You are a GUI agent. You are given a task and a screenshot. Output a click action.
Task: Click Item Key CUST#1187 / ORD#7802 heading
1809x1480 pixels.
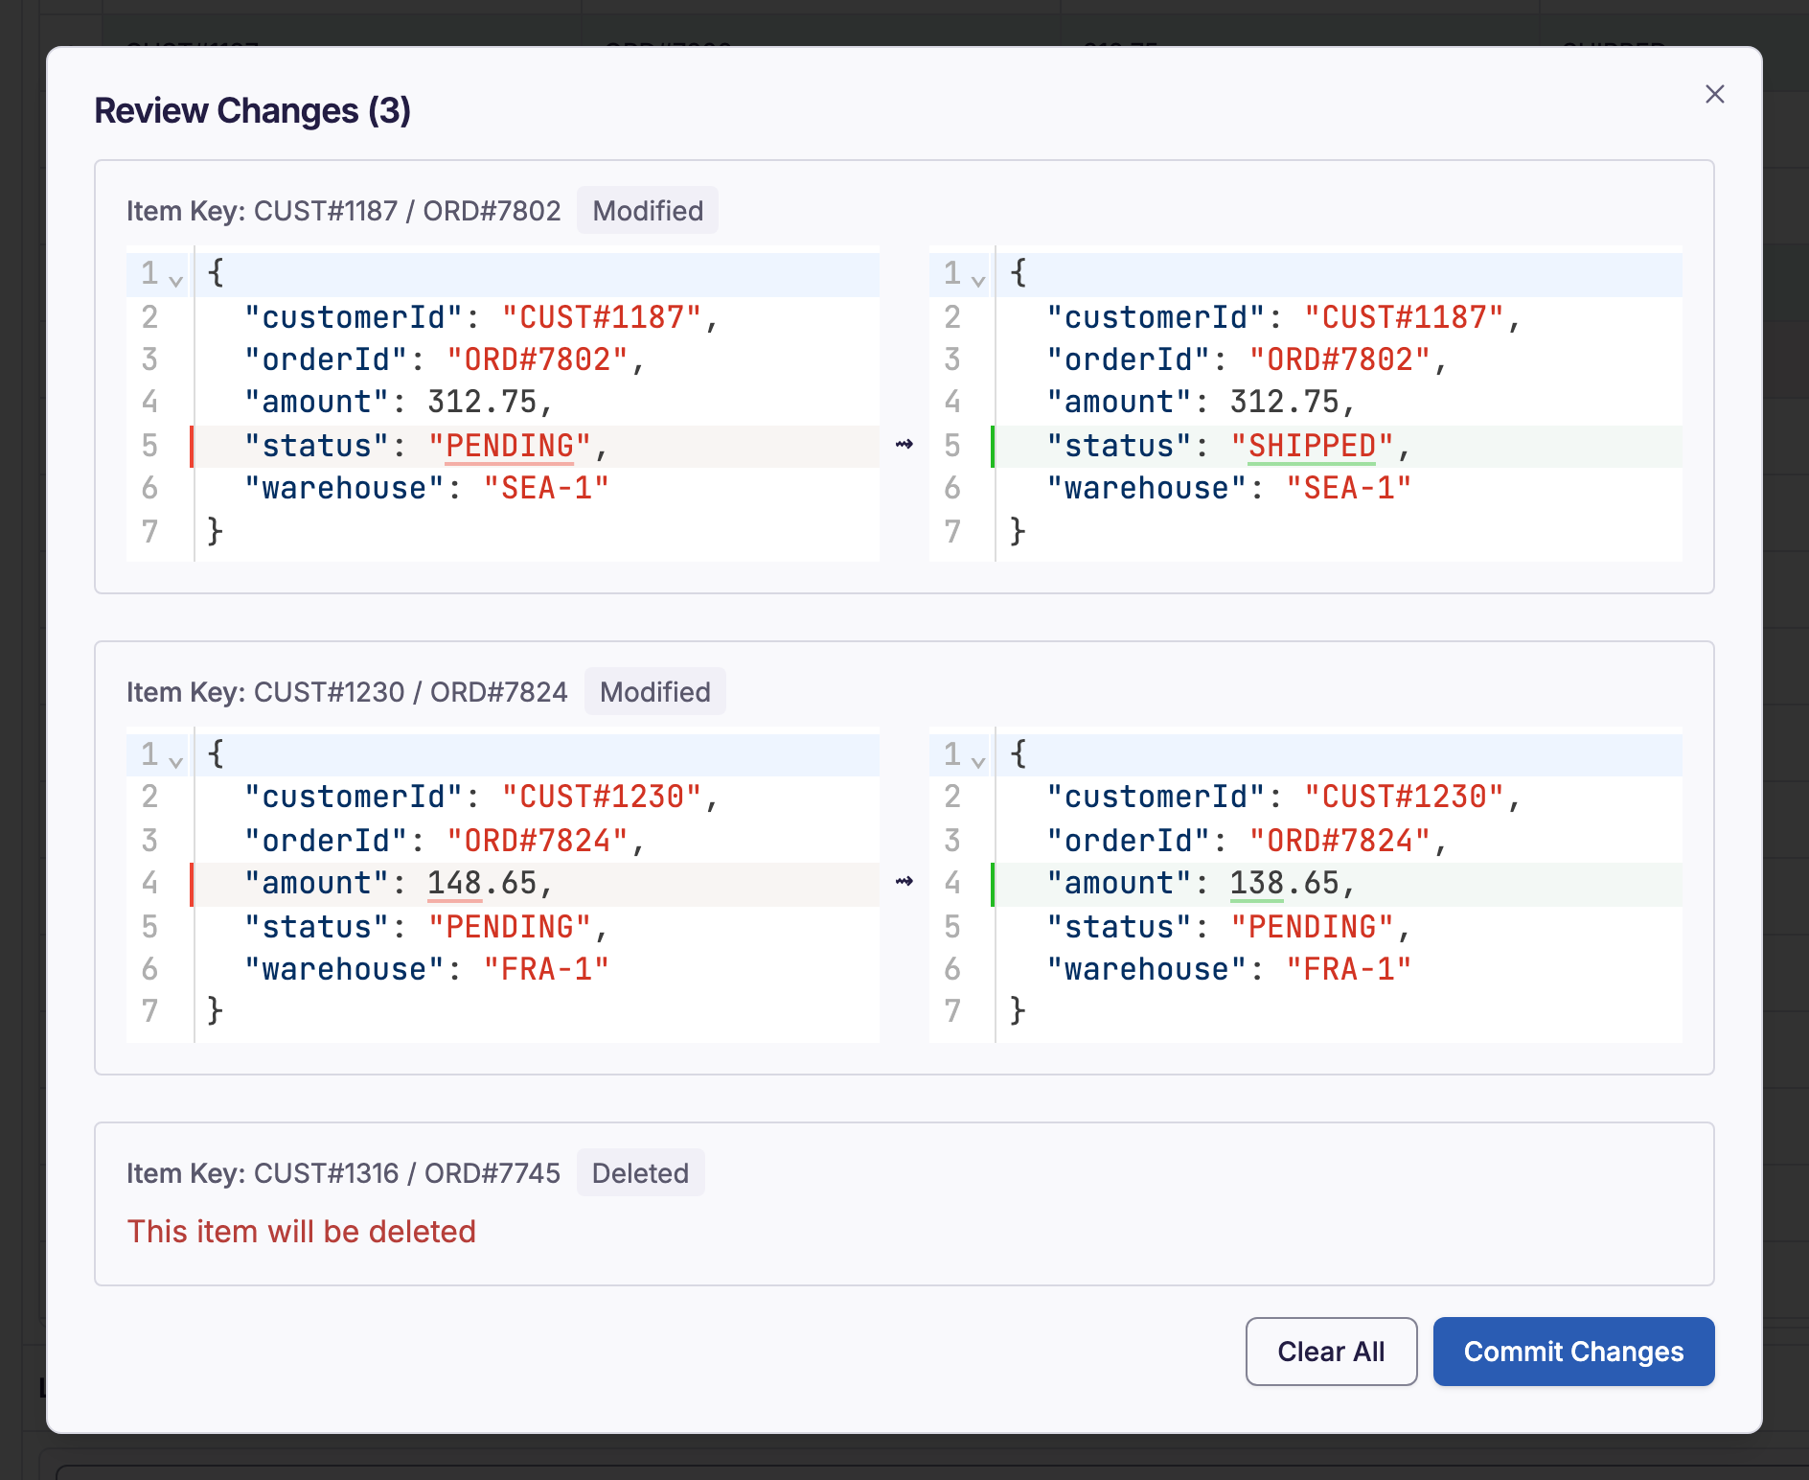pyautogui.click(x=344, y=211)
